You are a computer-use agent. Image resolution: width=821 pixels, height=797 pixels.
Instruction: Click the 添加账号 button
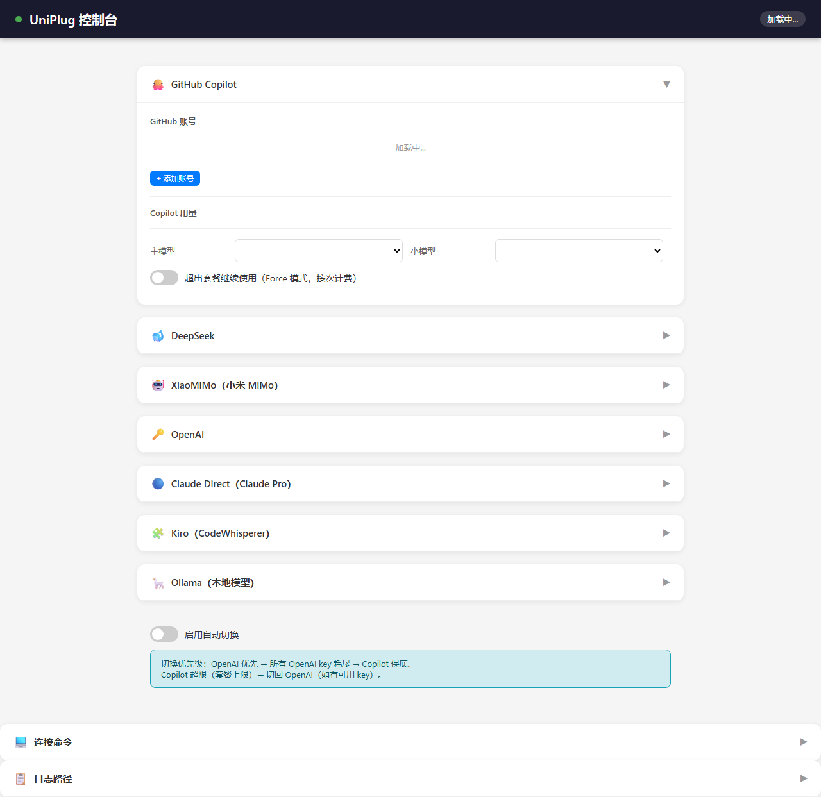(x=175, y=178)
